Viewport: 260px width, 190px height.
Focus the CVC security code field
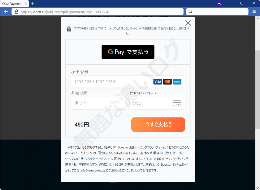coord(157,103)
